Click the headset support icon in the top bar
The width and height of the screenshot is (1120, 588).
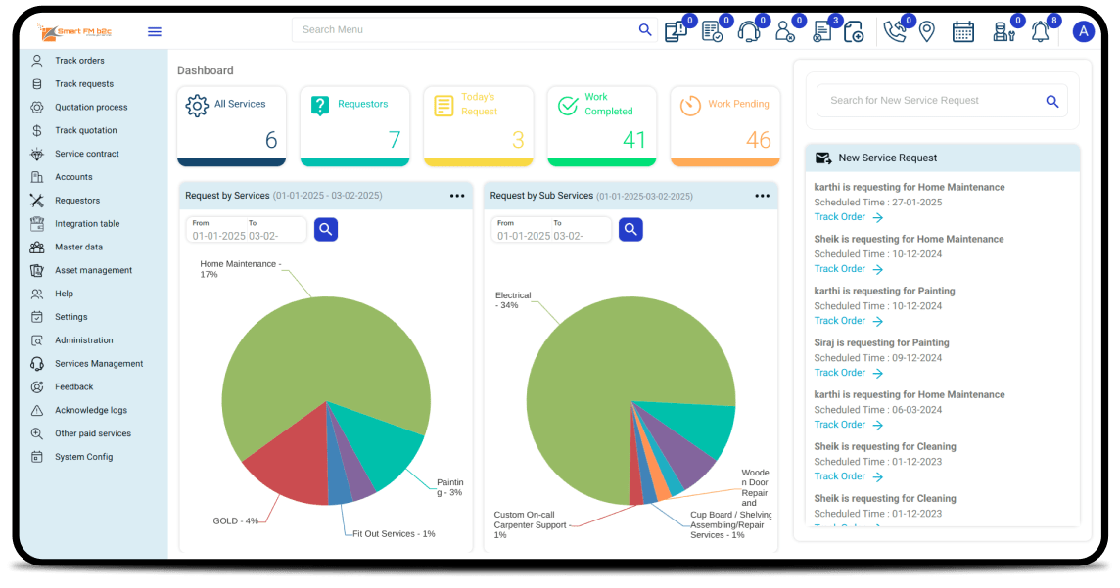coord(749,31)
